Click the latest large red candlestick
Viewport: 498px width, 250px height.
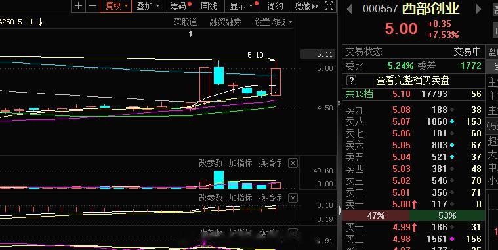(276, 81)
